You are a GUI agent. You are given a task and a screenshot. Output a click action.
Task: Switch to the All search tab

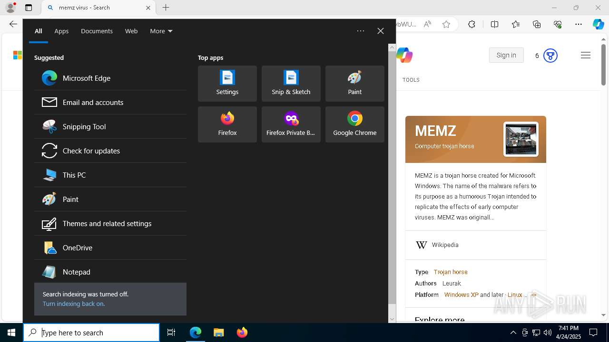tap(39, 31)
